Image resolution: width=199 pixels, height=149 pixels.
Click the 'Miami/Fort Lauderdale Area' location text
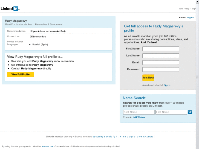[19, 24]
